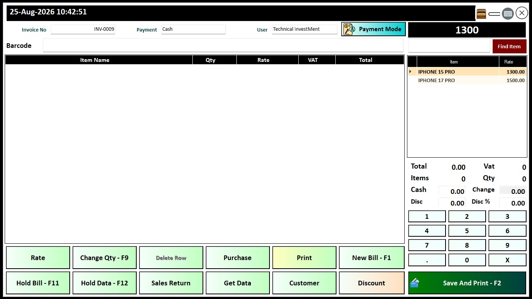The image size is (532, 299).
Task: Click the Payment field showing Cash
Action: [x=194, y=29]
